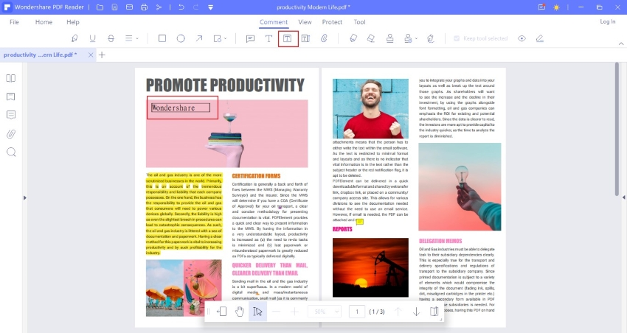The height and width of the screenshot is (333, 627).
Task: Select the Signature tool
Action: tap(430, 38)
